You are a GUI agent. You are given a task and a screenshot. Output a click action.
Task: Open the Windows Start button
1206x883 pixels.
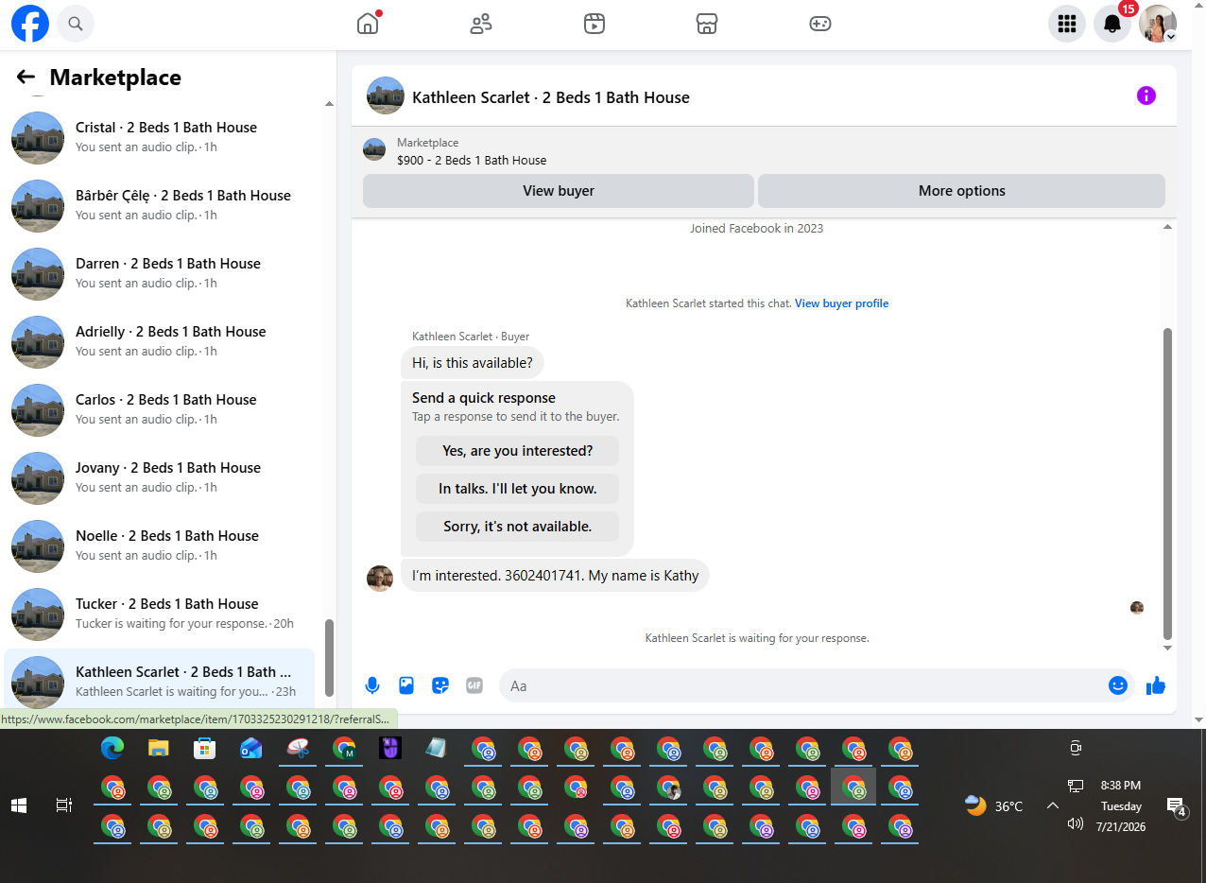point(18,805)
